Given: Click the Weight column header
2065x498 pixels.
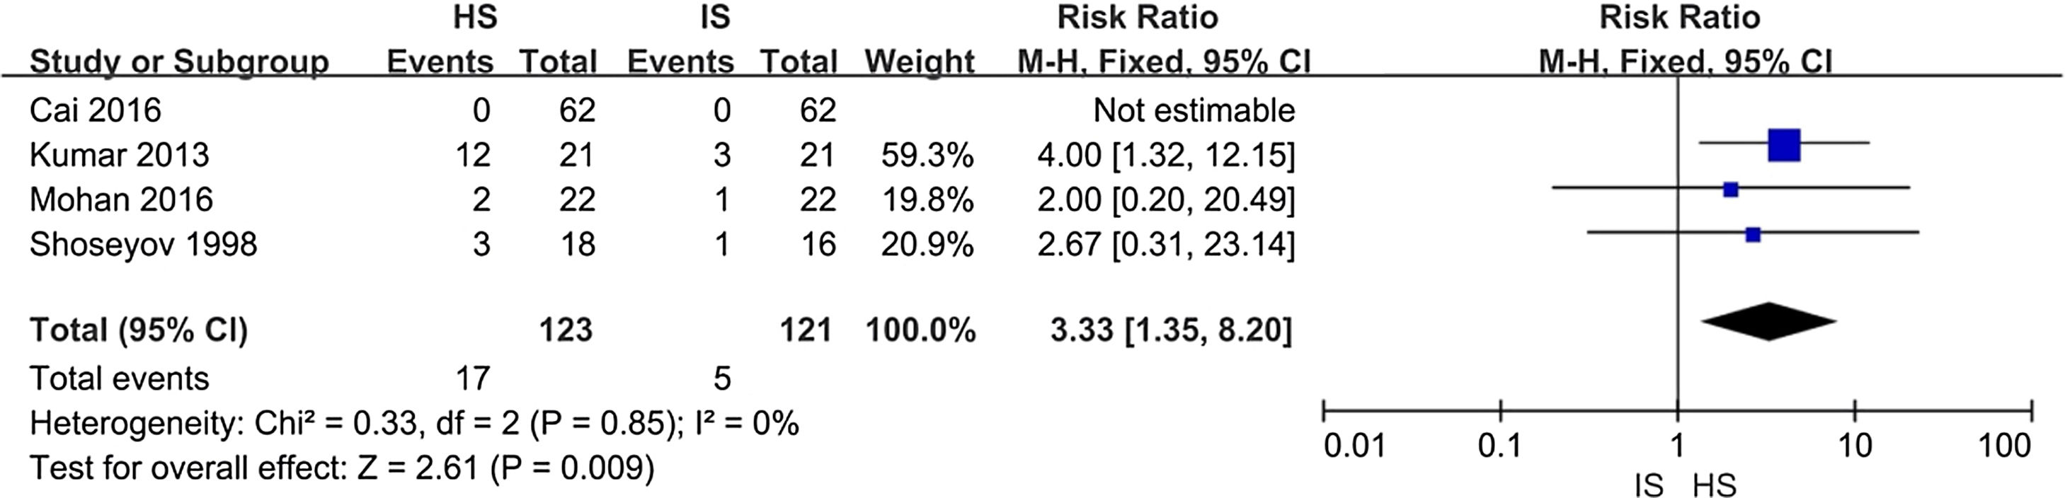Looking at the screenshot, I should pos(920,62).
